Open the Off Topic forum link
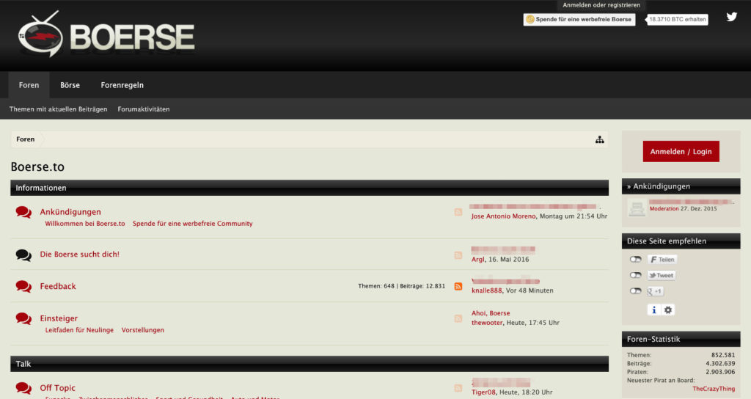Screen dimensions: 751x399 click(57, 388)
